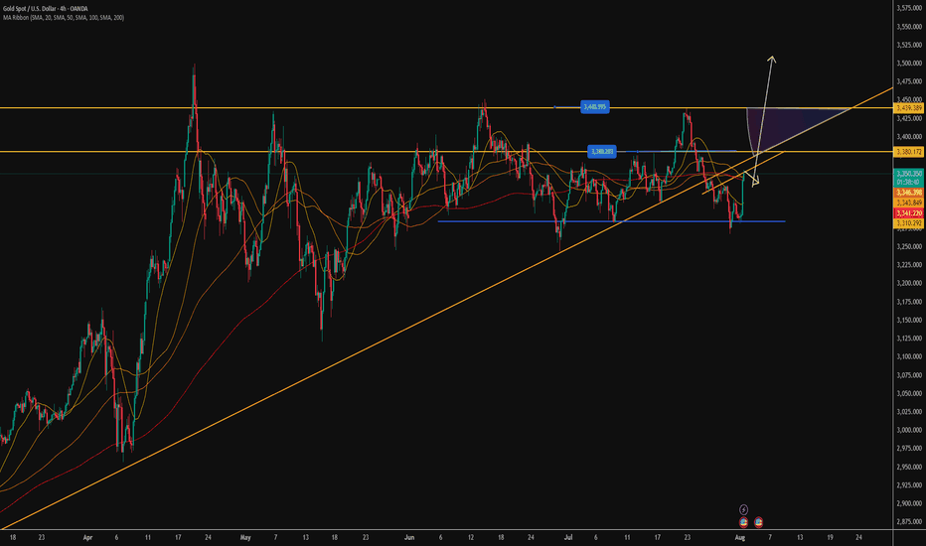
Task: Click the 19 date label on time axis
Action: [830, 538]
